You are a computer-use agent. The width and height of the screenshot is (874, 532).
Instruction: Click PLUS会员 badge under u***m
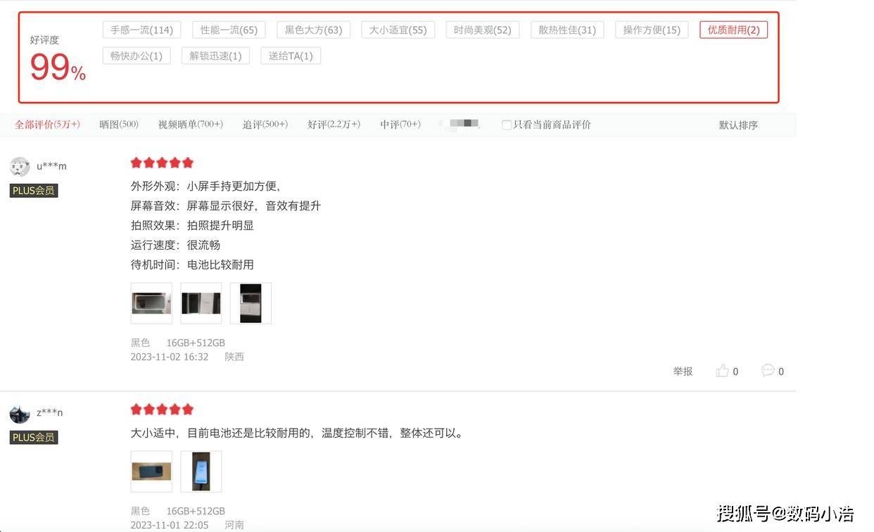point(33,191)
